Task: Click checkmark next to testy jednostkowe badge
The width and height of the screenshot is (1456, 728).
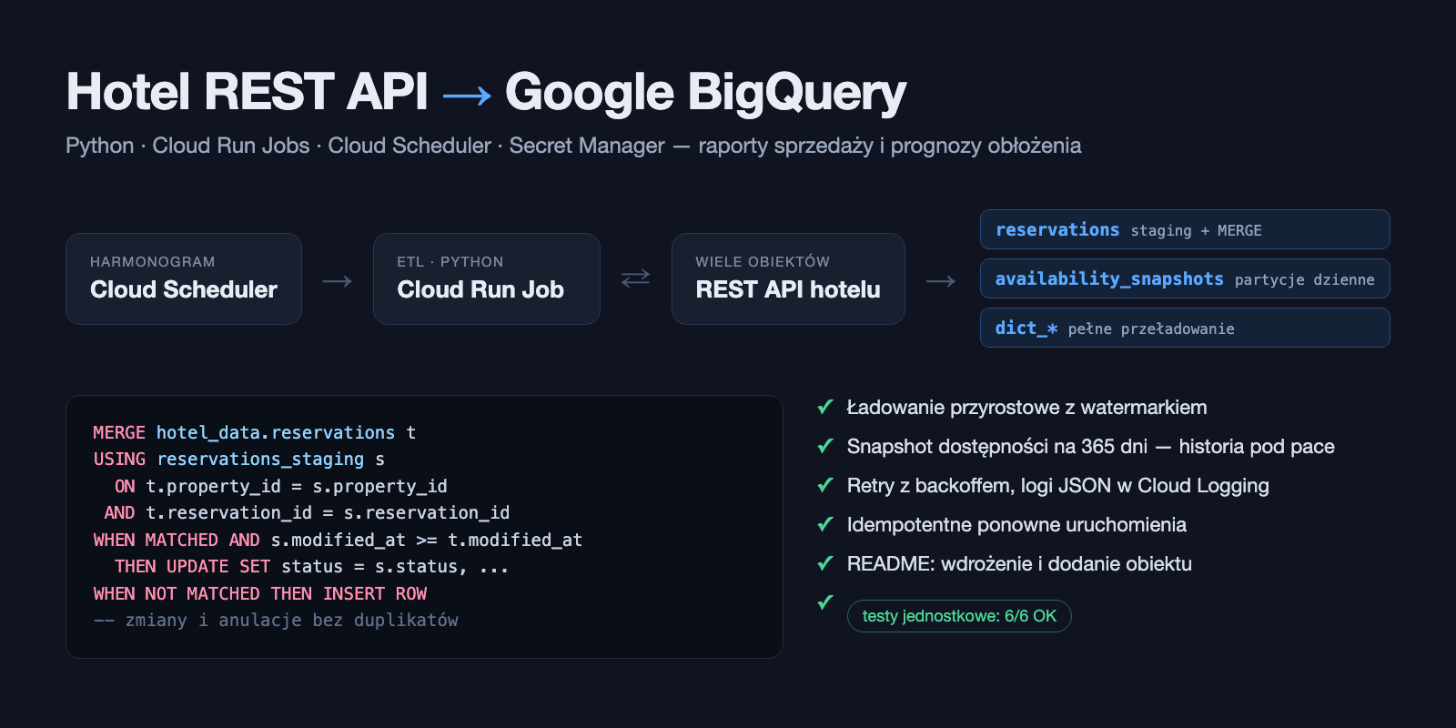Action: click(x=825, y=602)
